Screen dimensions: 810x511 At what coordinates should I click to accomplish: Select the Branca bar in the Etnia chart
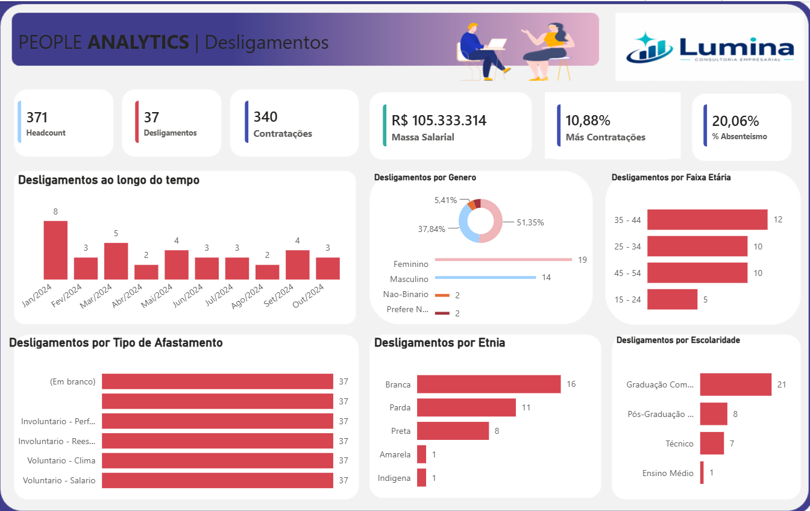pos(489,384)
